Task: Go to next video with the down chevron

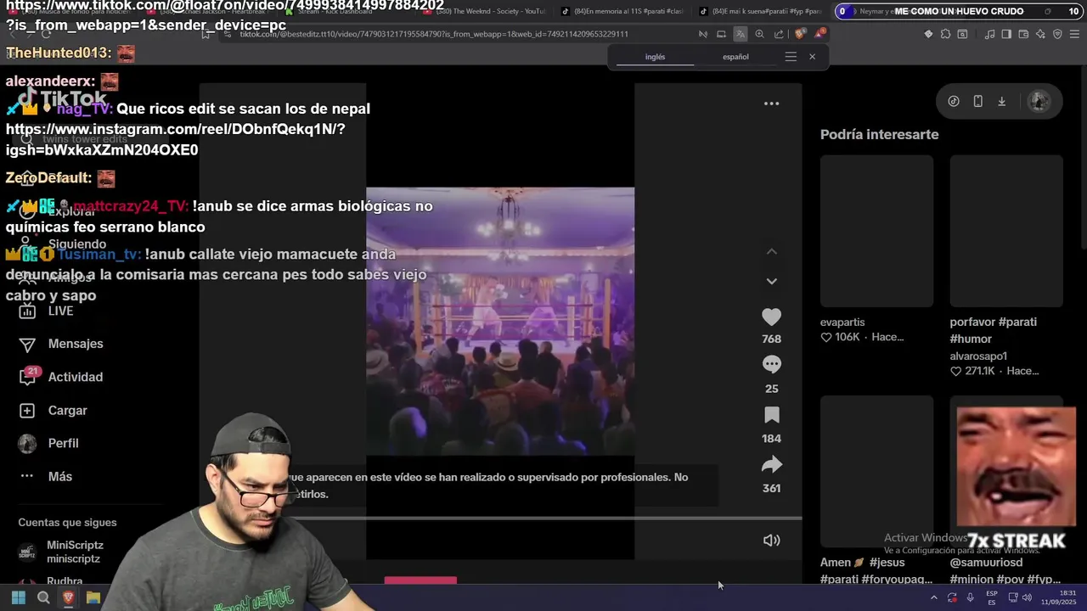Action: [x=771, y=281]
